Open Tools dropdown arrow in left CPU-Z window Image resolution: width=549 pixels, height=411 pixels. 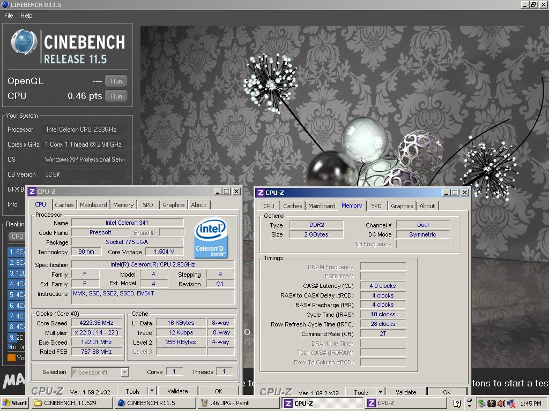[x=152, y=391]
